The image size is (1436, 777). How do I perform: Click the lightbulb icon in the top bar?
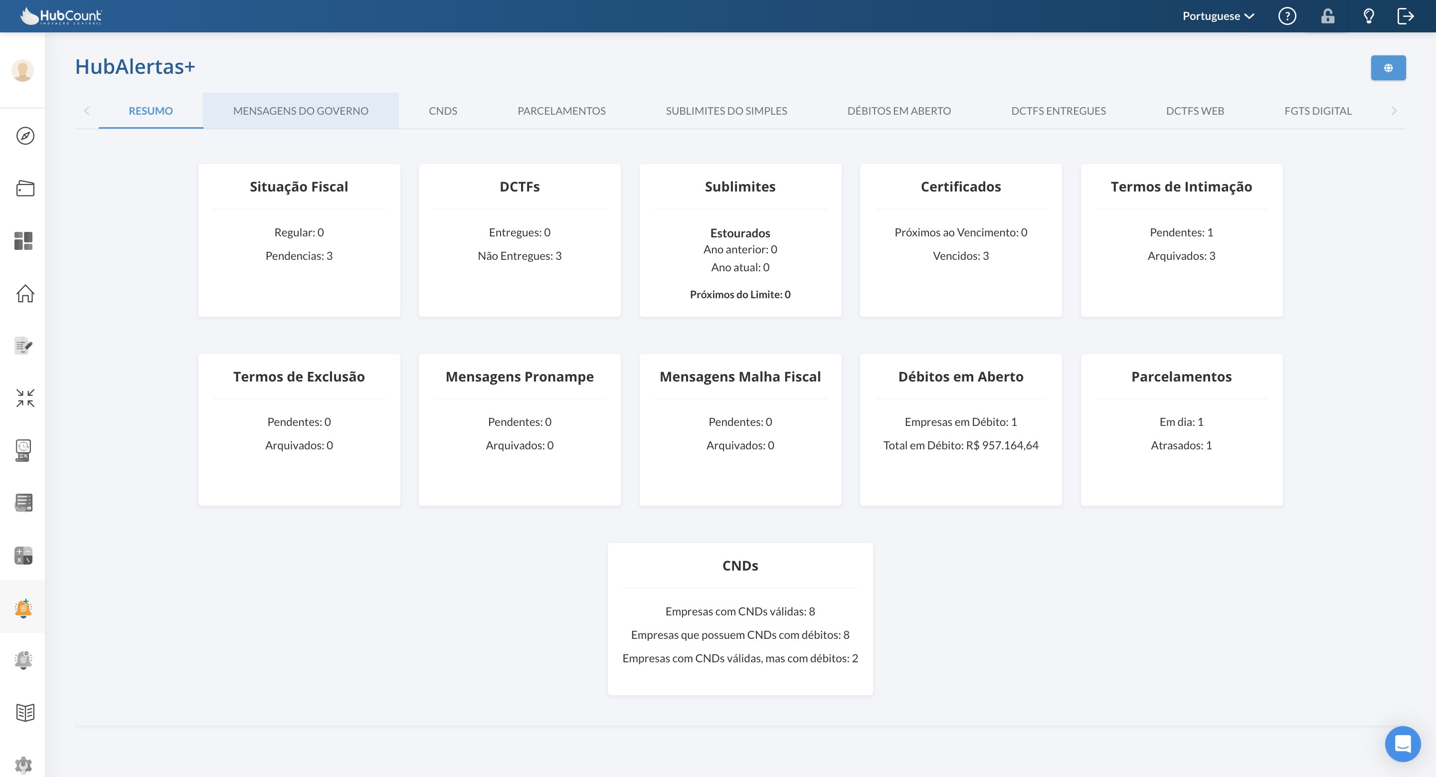(x=1369, y=16)
